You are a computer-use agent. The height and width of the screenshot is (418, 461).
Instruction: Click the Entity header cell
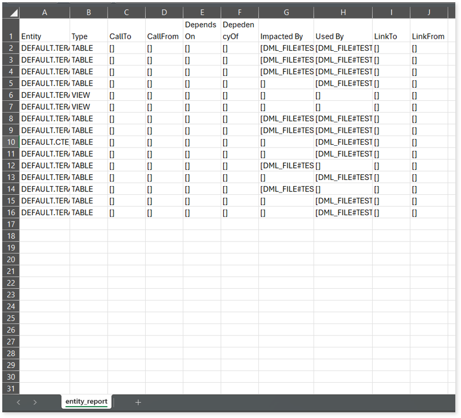44,31
